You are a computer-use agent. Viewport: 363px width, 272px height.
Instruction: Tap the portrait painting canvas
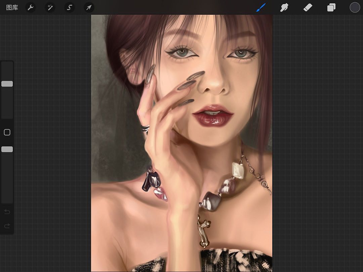click(x=182, y=143)
